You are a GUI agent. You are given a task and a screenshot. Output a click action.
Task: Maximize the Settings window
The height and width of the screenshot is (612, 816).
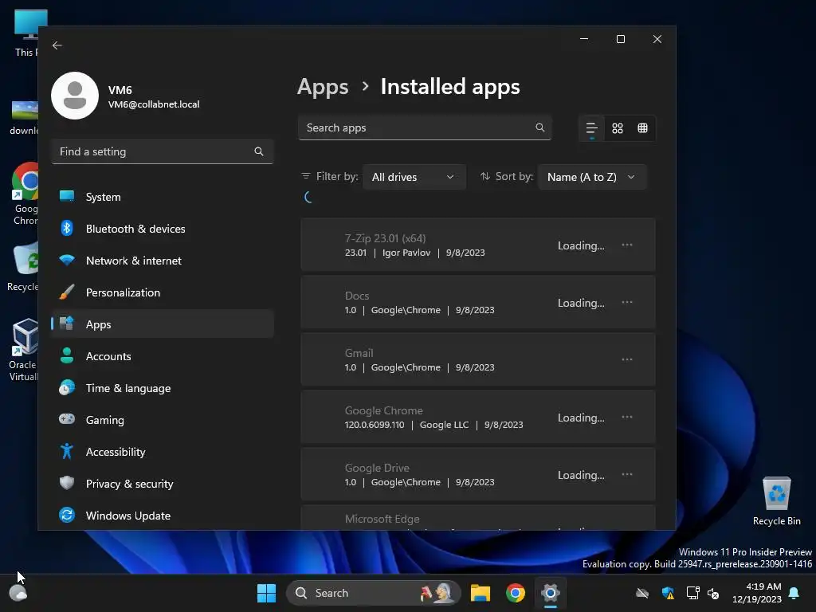pos(620,39)
